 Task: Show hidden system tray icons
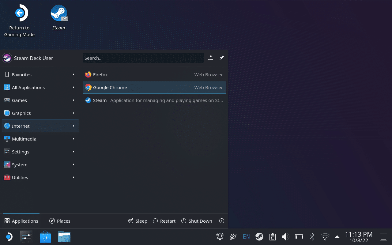point(337,236)
